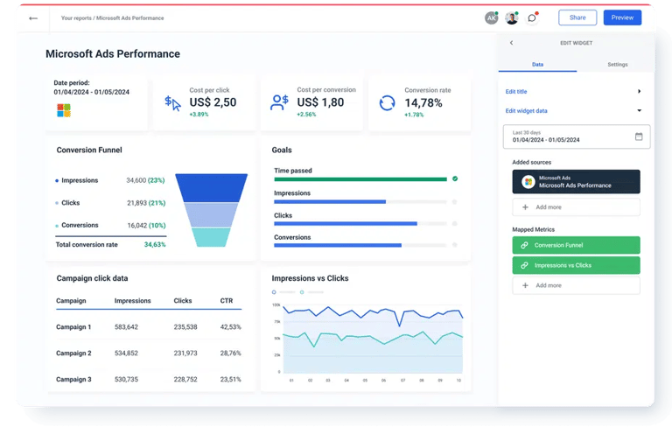Collapse the Edit widget data section
This screenshot has width=672, height=434.
(573, 110)
